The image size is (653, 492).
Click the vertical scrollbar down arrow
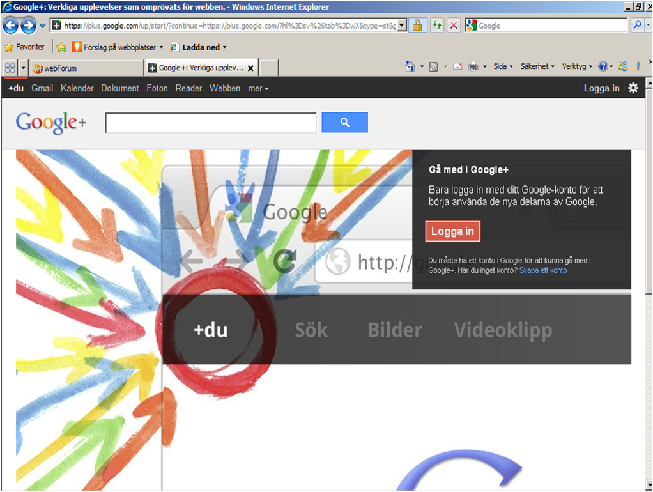coord(649,484)
